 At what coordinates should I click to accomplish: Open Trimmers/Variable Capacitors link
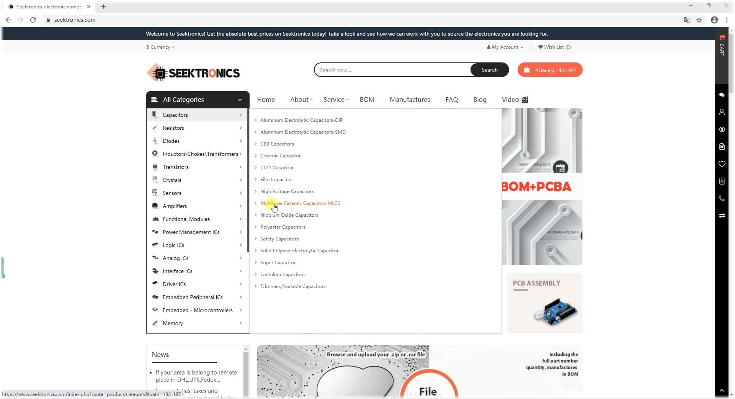click(x=293, y=286)
